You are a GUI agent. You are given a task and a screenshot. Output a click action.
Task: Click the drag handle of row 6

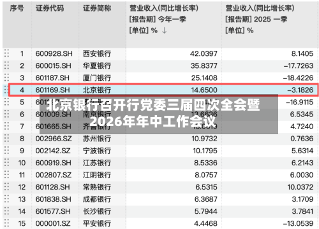pyautogui.click(x=6, y=114)
